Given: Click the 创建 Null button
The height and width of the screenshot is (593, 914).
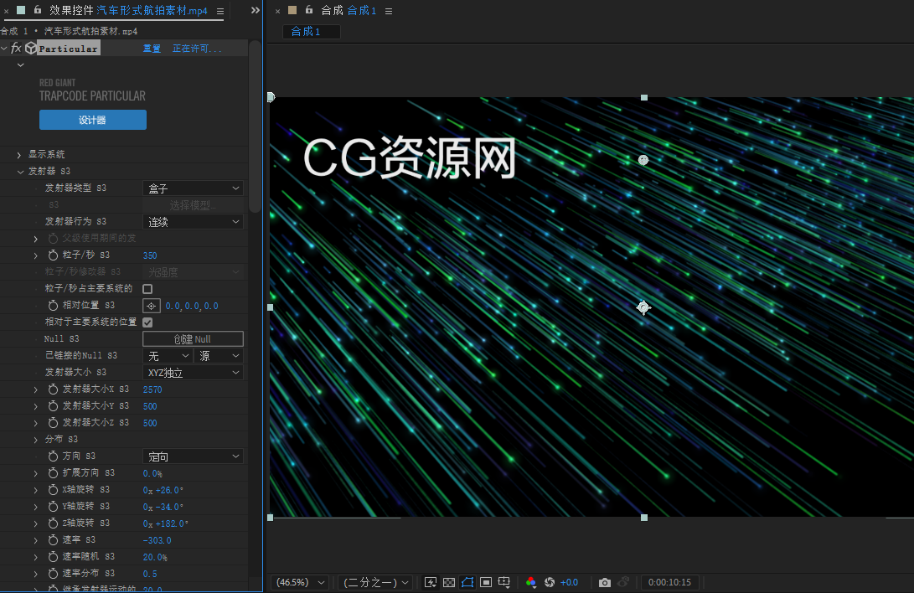Looking at the screenshot, I should click(193, 339).
